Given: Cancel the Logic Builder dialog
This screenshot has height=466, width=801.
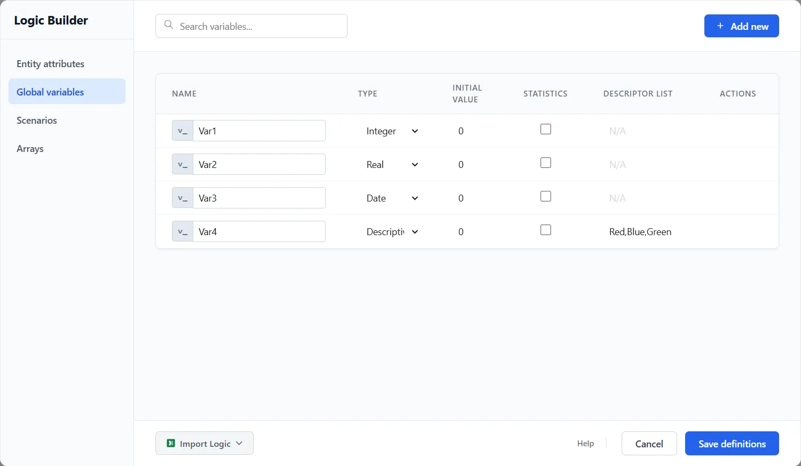Looking at the screenshot, I should 649,444.
